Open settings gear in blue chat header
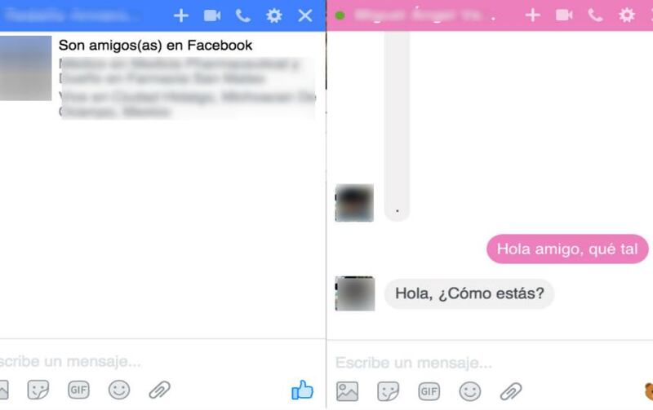This screenshot has height=410, width=653. (x=273, y=15)
